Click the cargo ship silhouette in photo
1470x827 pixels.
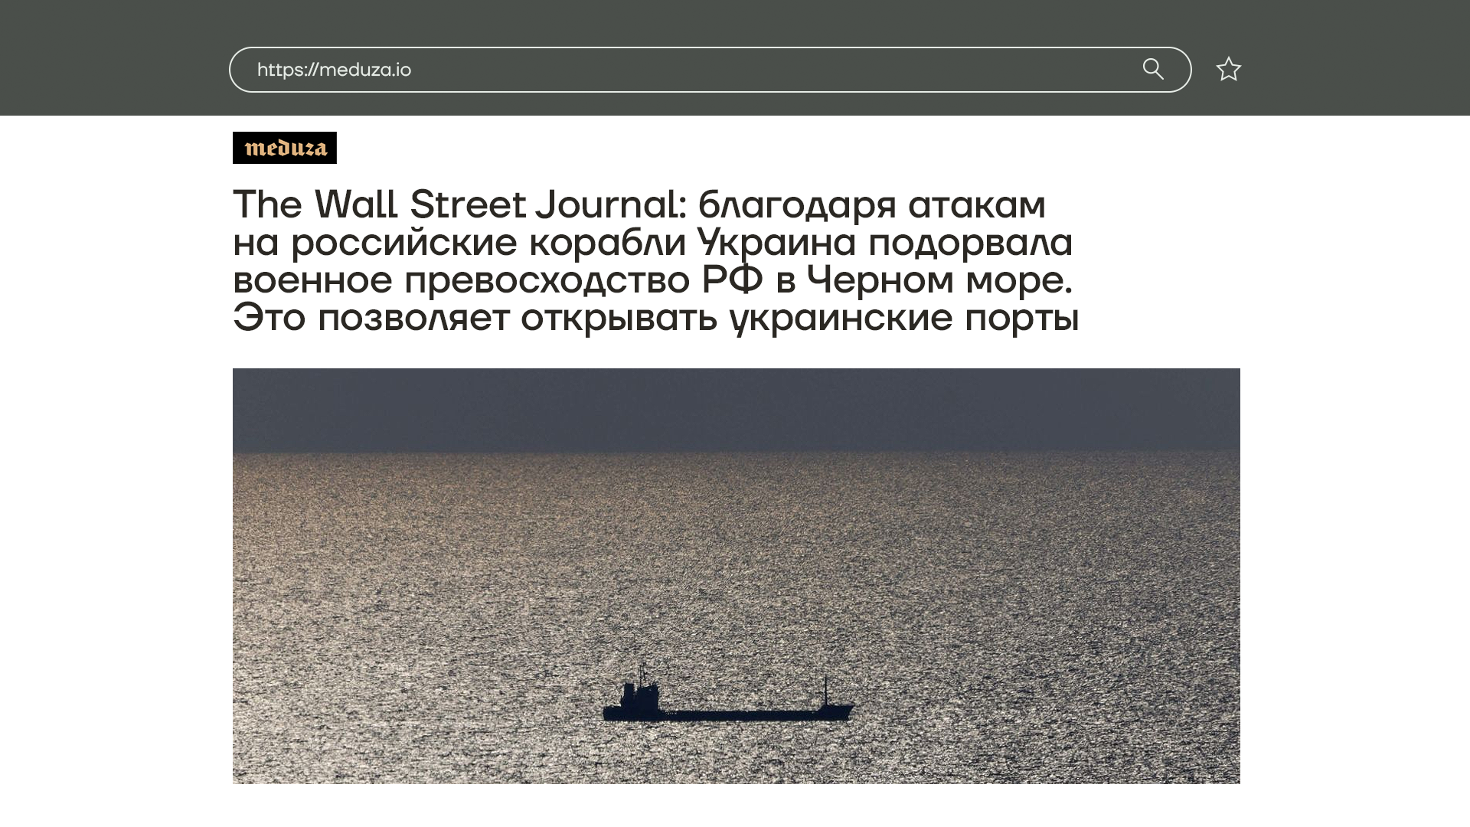coord(727,714)
